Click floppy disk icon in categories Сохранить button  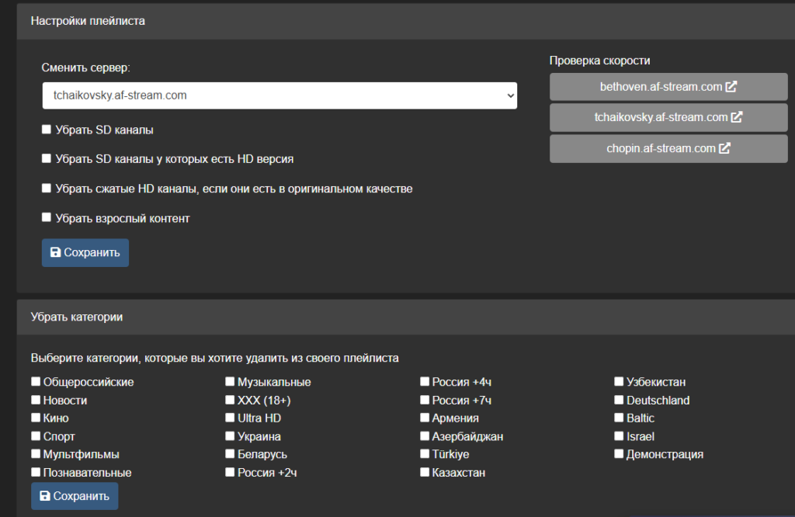(x=45, y=496)
